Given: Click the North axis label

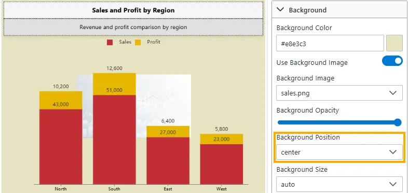Looking at the screenshot, I should point(61,189).
